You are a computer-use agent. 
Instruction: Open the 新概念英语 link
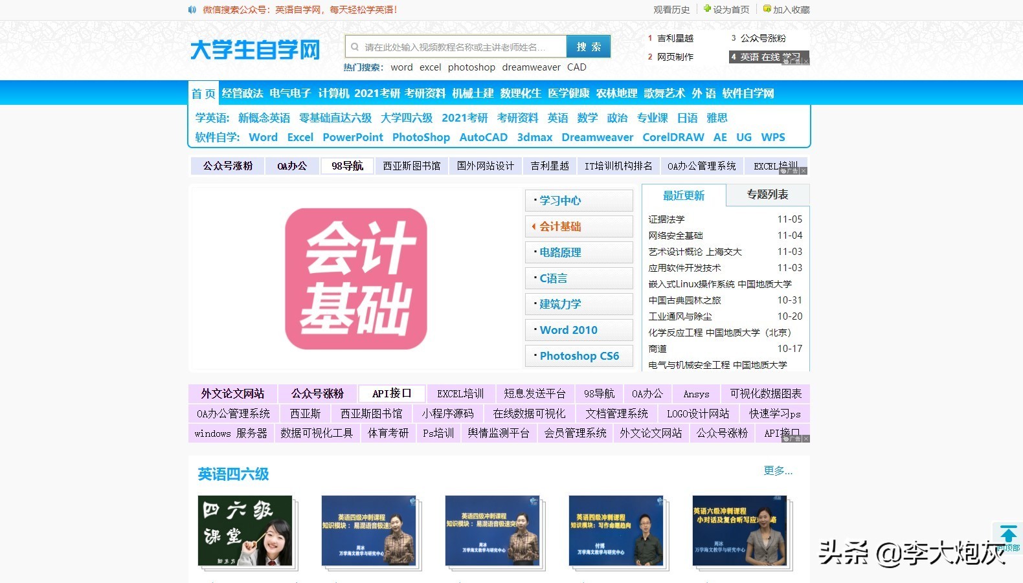point(264,118)
